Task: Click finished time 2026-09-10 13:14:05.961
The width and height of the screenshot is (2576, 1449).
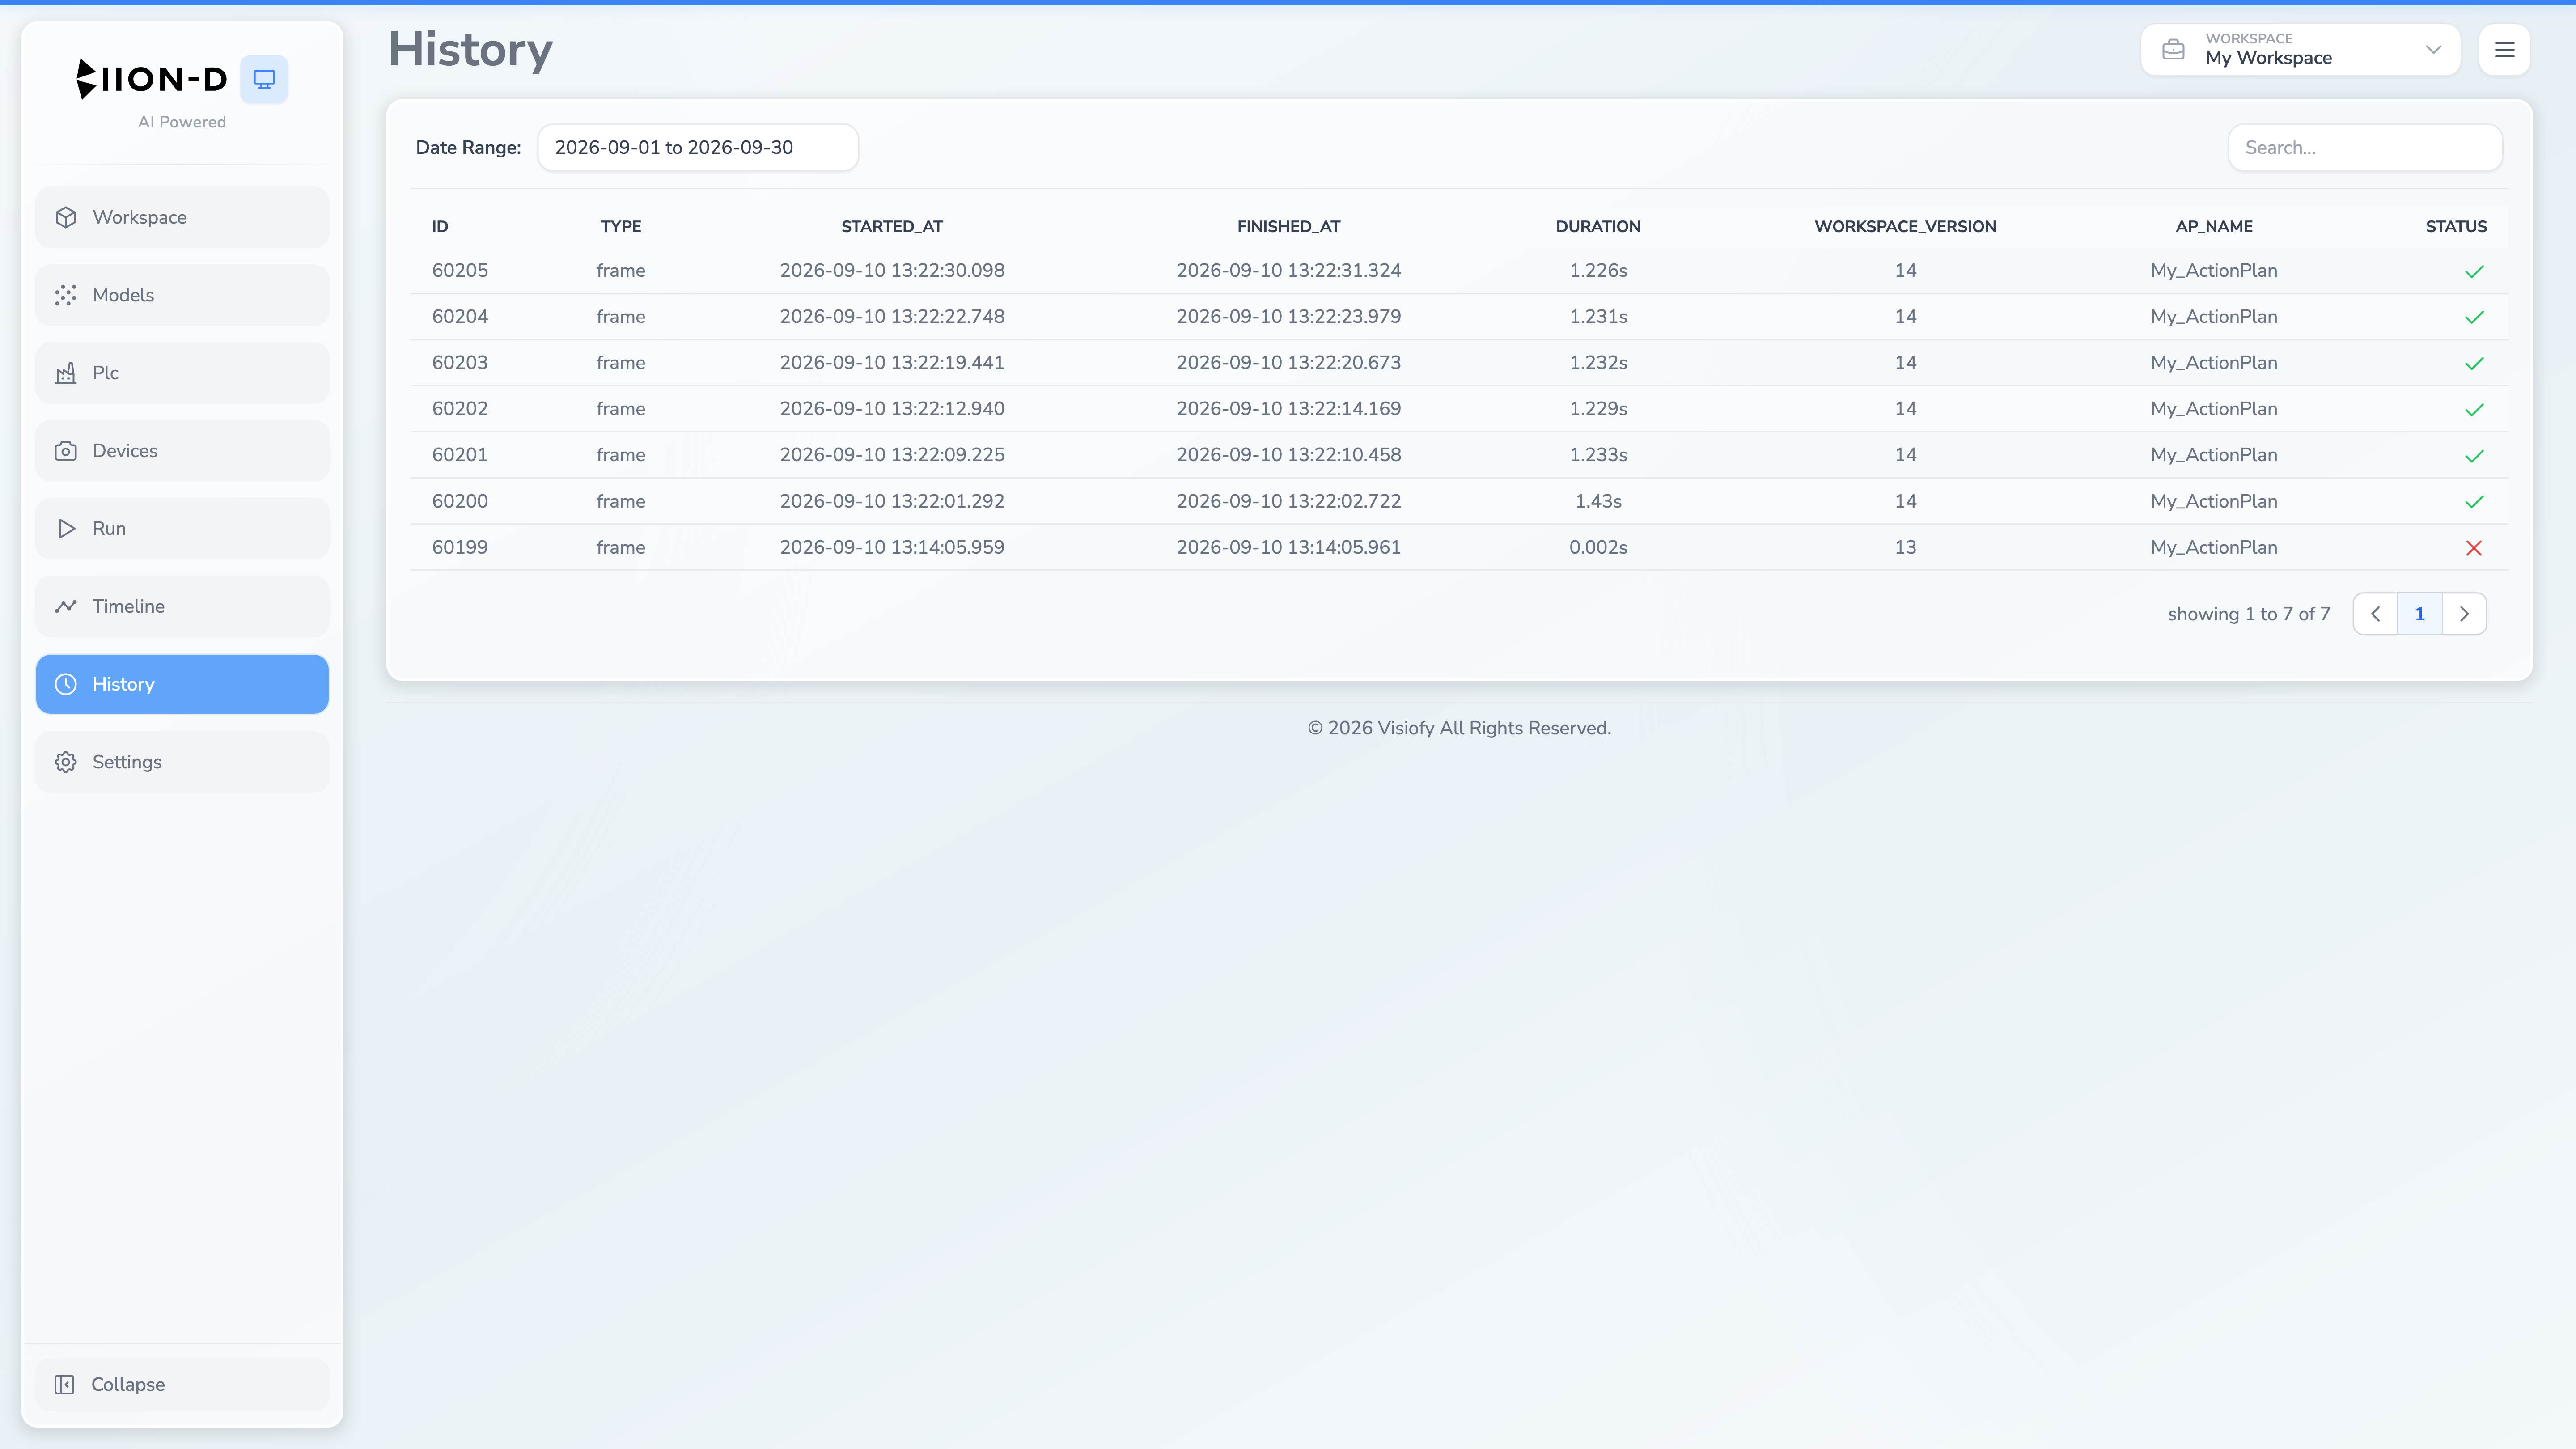Action: coord(1288,548)
